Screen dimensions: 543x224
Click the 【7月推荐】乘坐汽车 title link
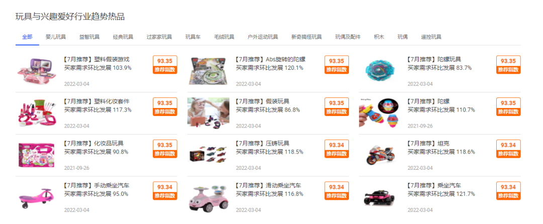(x=434, y=186)
